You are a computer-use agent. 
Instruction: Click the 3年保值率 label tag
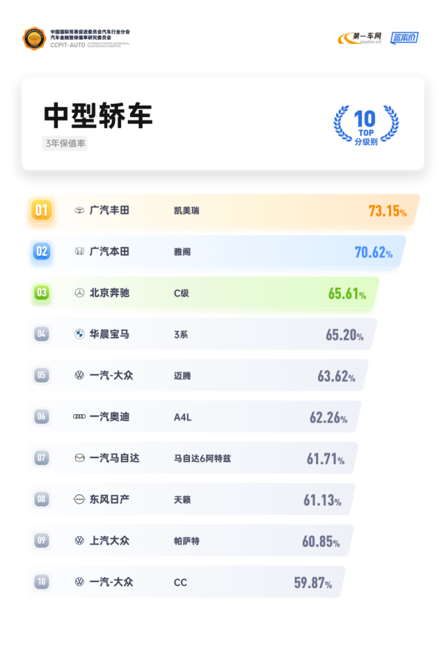(x=65, y=143)
